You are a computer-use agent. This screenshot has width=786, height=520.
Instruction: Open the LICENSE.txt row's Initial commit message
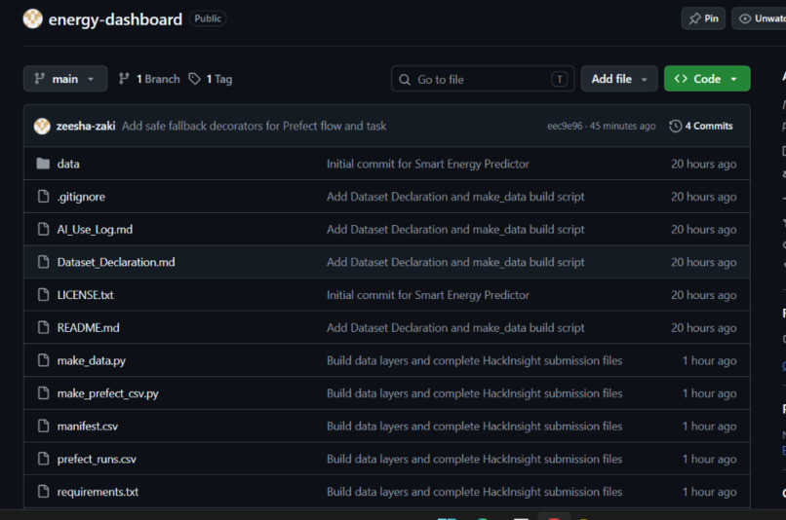[x=427, y=295]
